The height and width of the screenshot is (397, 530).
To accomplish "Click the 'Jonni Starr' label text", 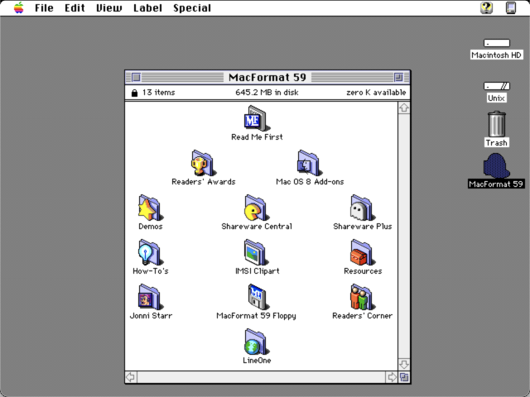I will (151, 316).
